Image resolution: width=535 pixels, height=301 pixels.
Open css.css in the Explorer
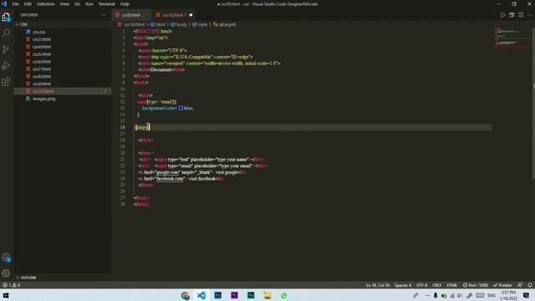tap(39, 32)
